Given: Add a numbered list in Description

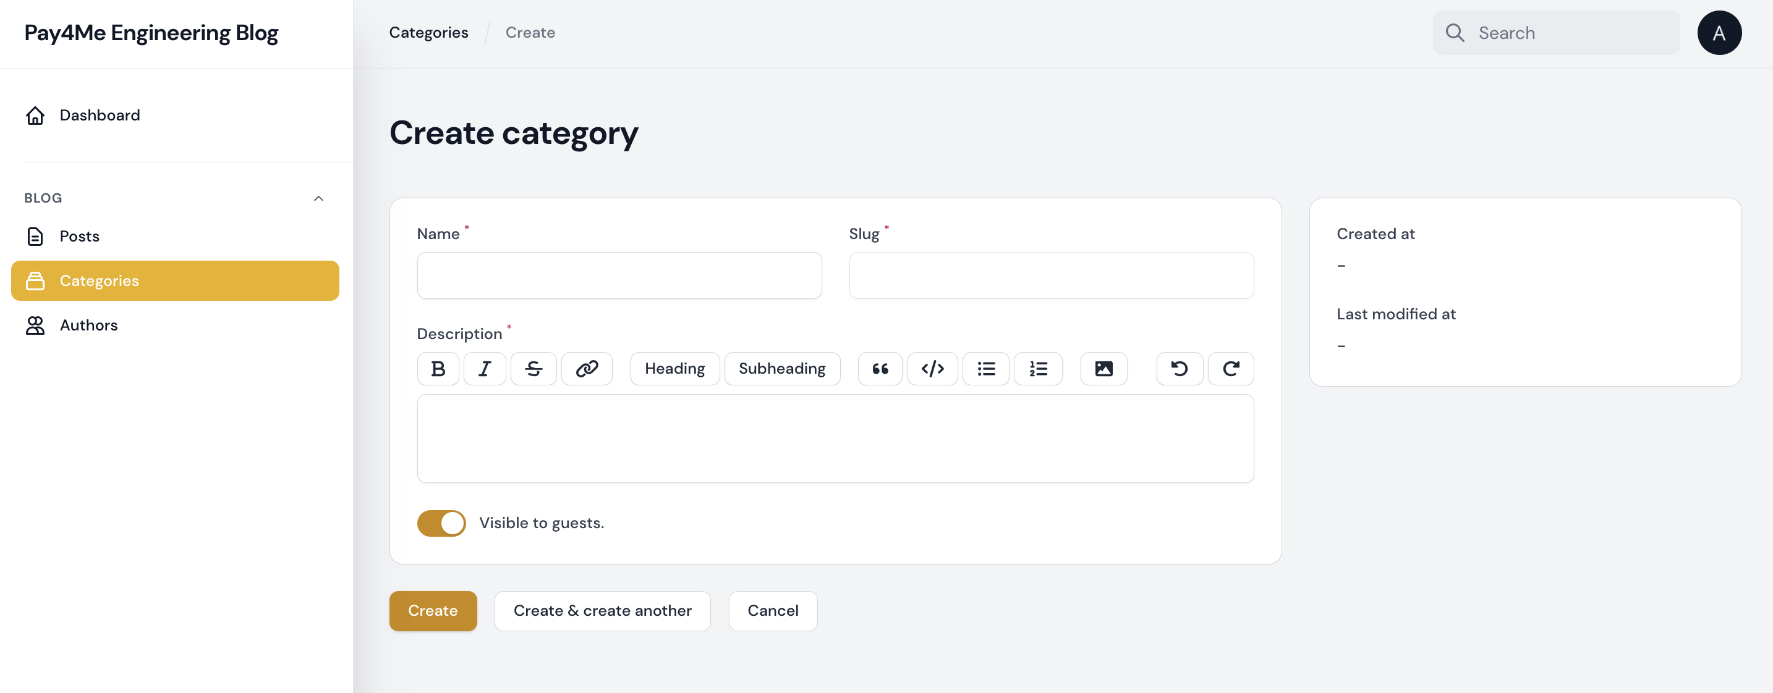Looking at the screenshot, I should (1038, 369).
